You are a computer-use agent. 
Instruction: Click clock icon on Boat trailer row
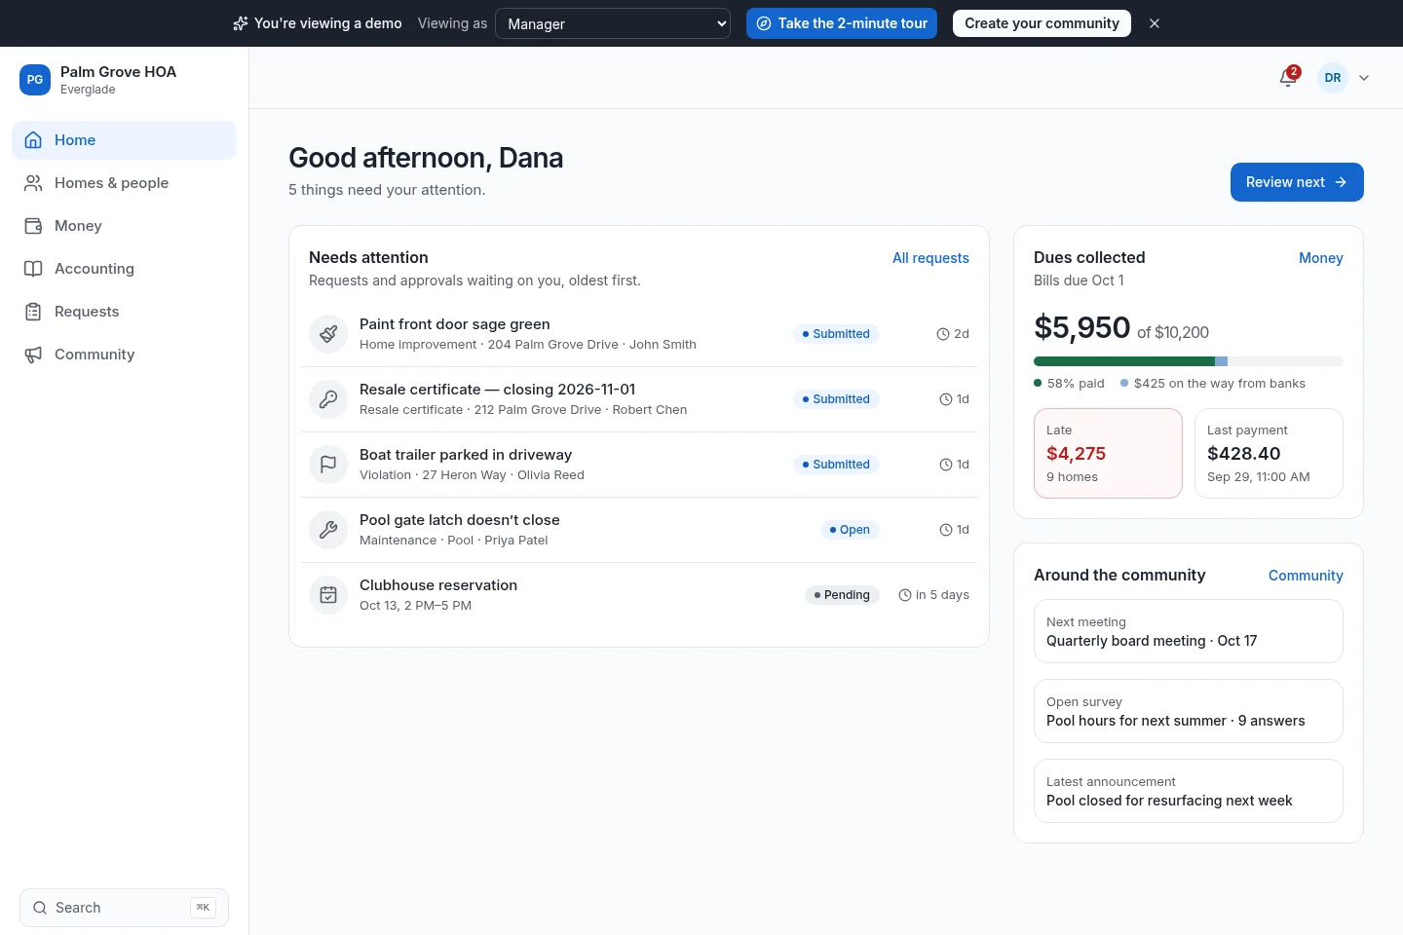click(x=946, y=465)
